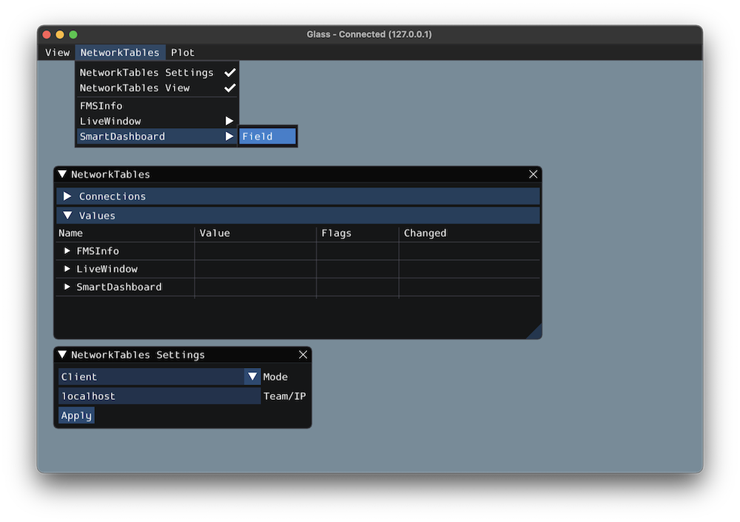Collapse the NetworkTables window with its triangle
The width and height of the screenshot is (740, 522).
(x=62, y=175)
